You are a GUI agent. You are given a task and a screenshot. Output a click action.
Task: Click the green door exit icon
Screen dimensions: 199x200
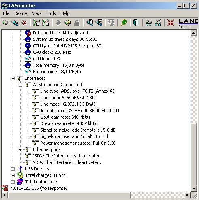tap(136, 23)
